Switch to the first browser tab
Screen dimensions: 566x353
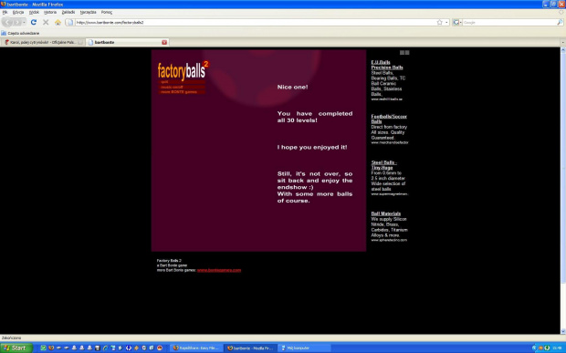43,43
